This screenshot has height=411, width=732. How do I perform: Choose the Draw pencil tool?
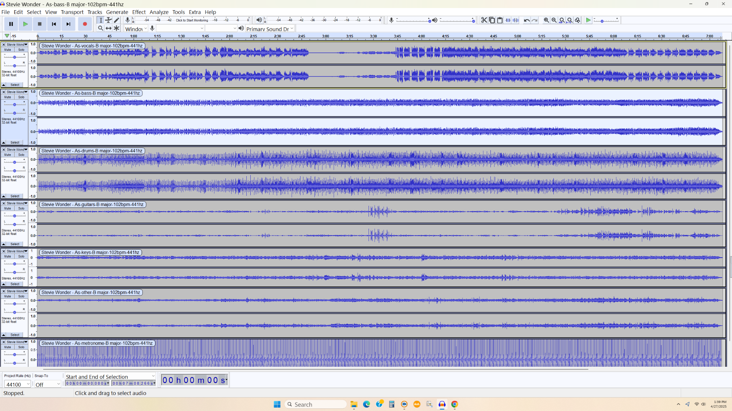coord(117,20)
